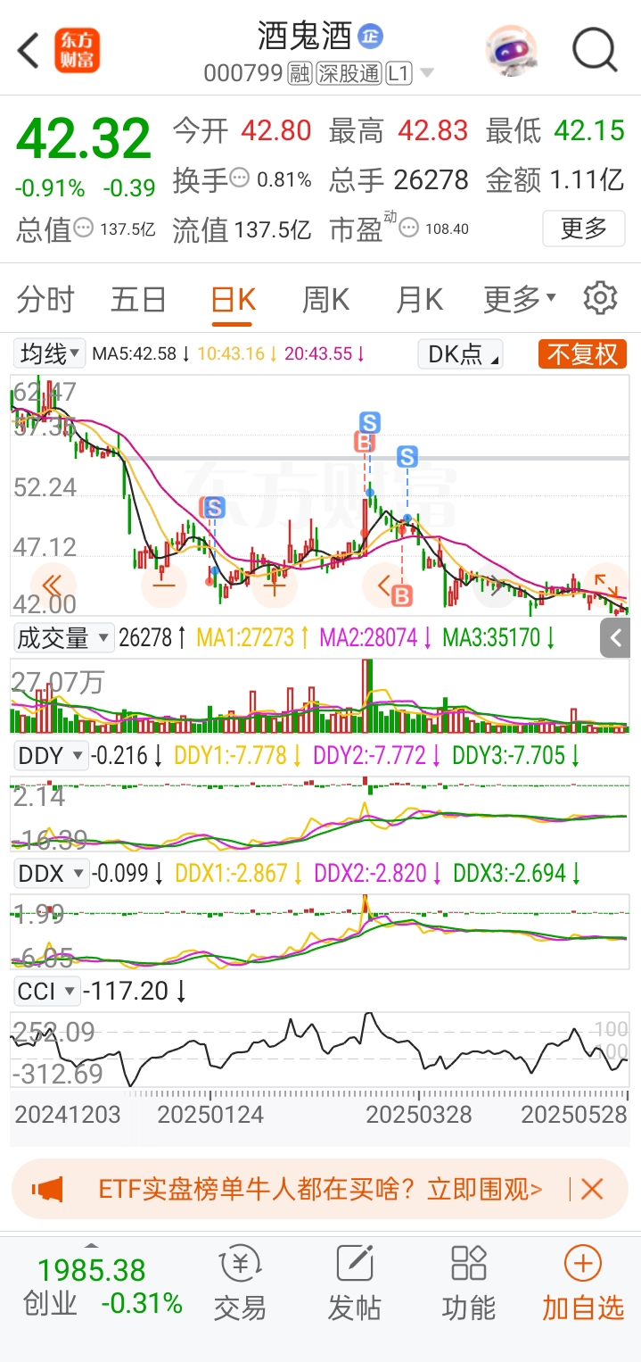Open the DDY indicator dropdown
This screenshot has width=641, height=1362.
tap(51, 756)
